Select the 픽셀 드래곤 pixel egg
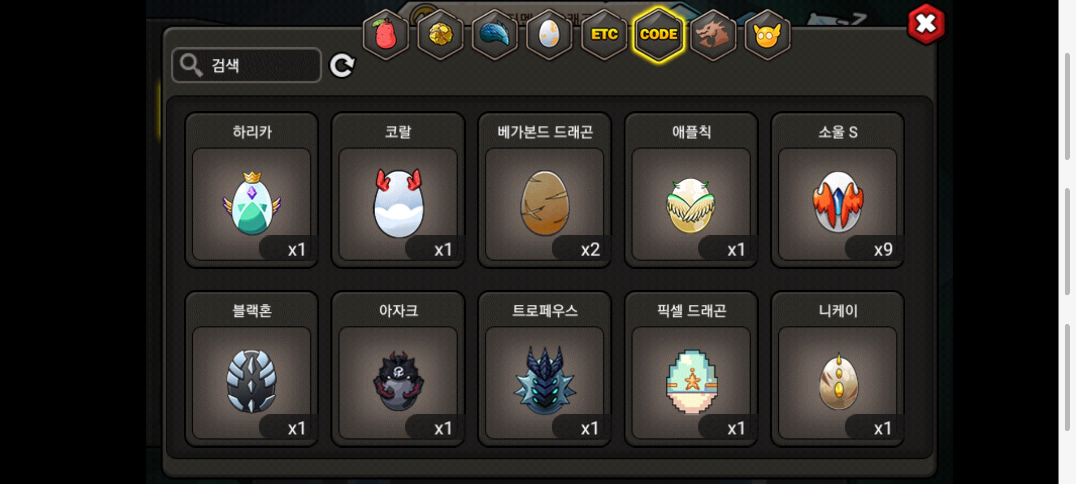1076x484 pixels. coord(691,369)
